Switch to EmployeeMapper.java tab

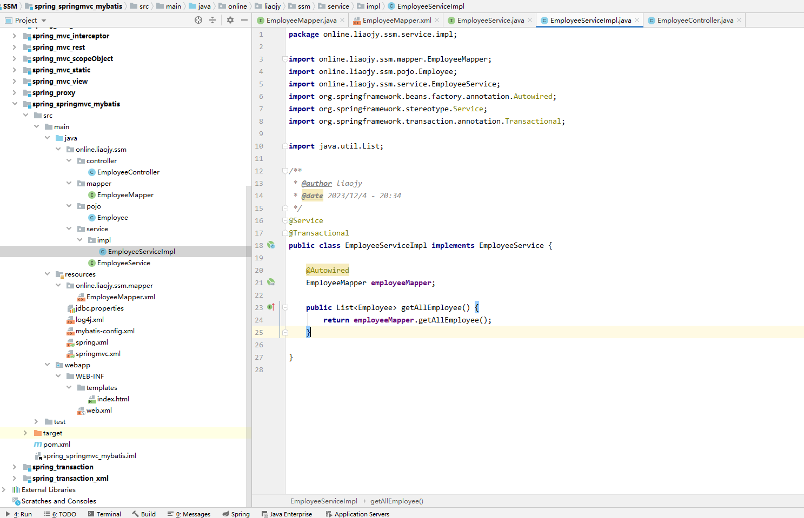coord(301,21)
